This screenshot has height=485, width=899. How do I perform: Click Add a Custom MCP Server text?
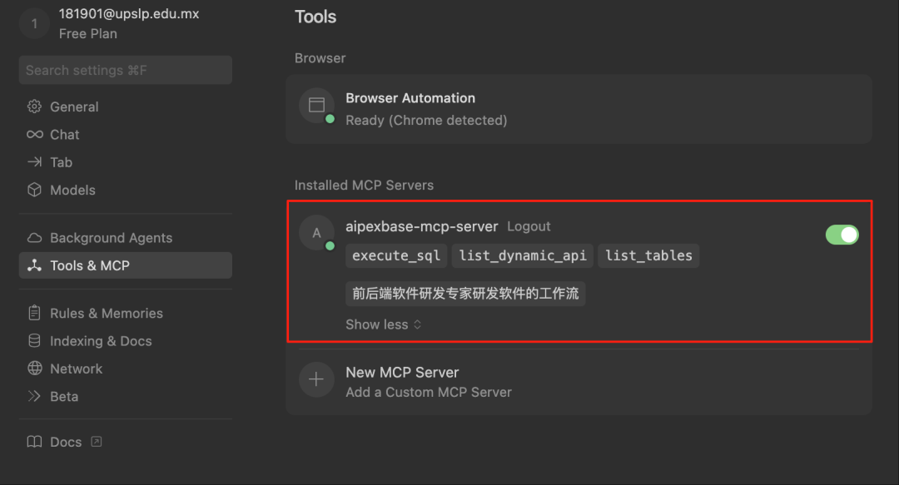[429, 392]
